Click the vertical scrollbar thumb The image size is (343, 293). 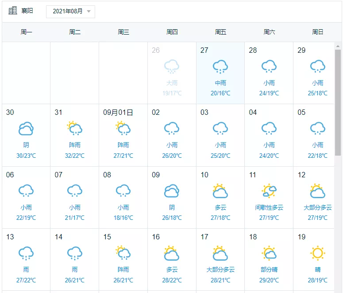tap(338, 102)
